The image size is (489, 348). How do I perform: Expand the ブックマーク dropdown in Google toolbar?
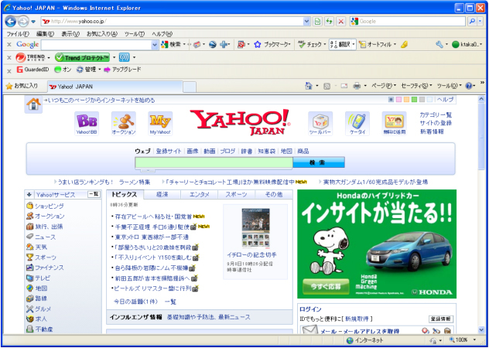click(289, 45)
